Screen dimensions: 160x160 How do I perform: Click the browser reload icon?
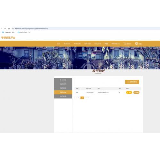point(5,28)
